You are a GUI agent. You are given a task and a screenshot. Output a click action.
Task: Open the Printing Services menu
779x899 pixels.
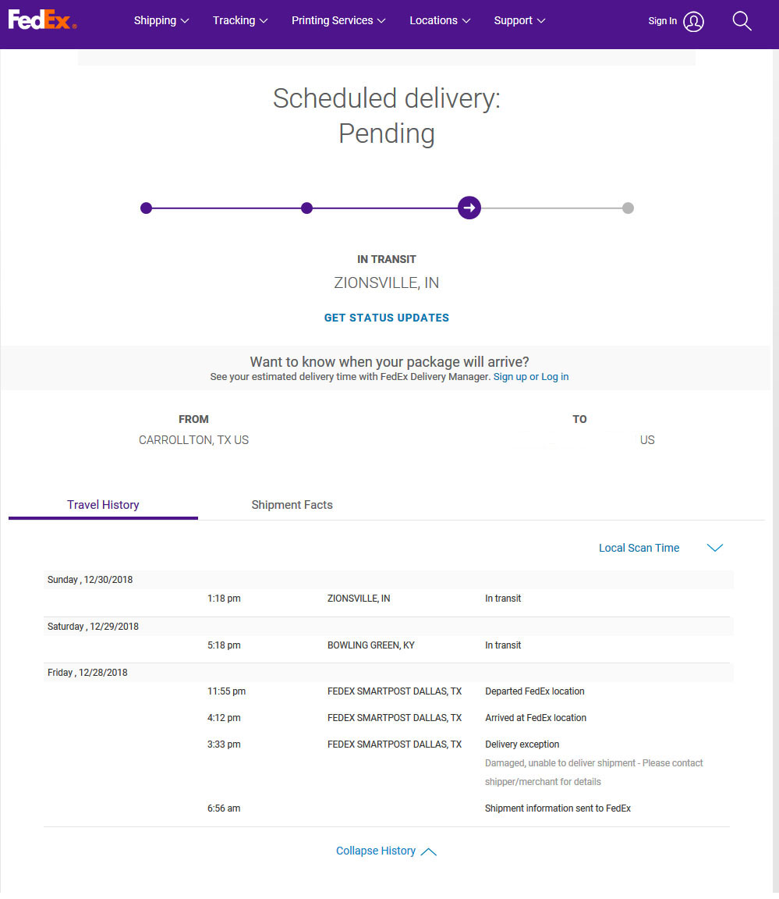338,21
